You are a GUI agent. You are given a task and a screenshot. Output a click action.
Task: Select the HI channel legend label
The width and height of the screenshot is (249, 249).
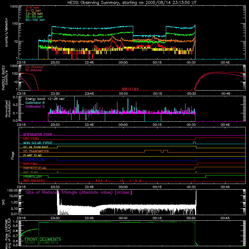coord(34,70)
